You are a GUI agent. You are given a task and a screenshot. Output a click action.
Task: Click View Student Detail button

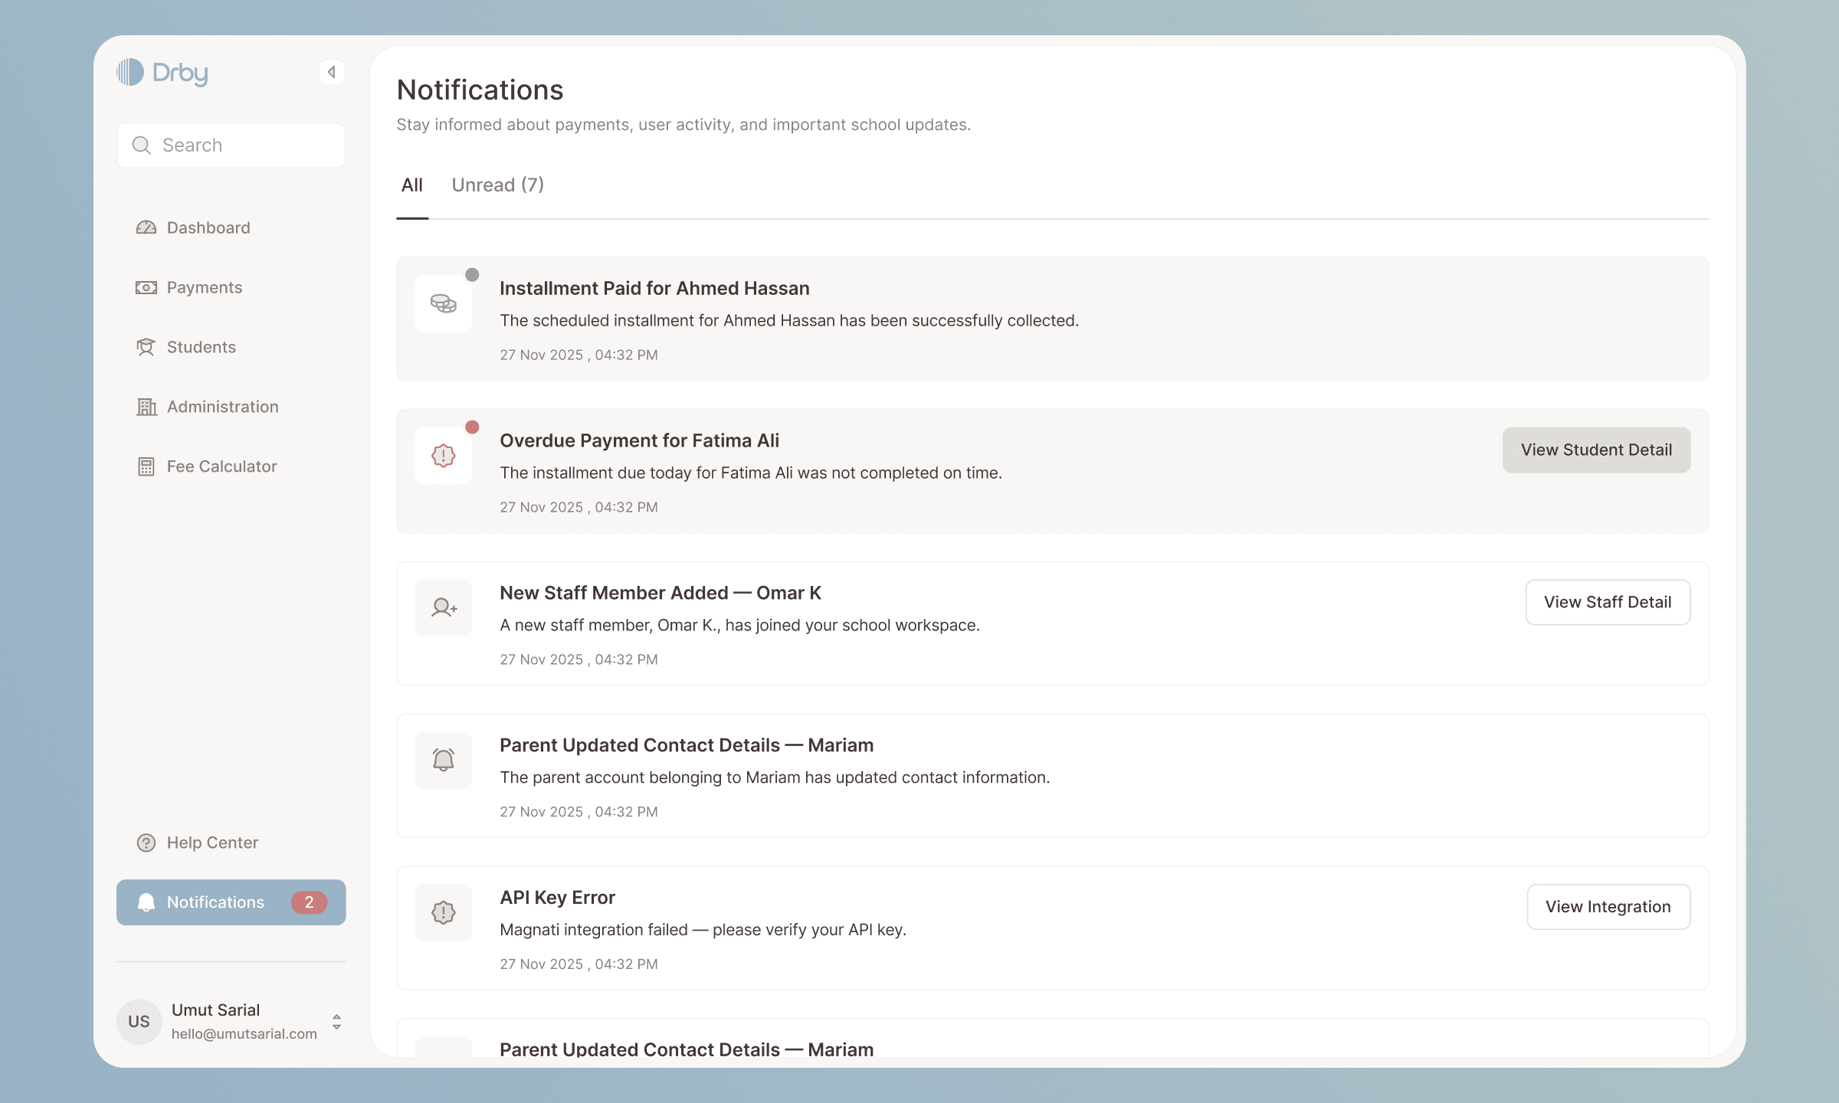tap(1596, 450)
